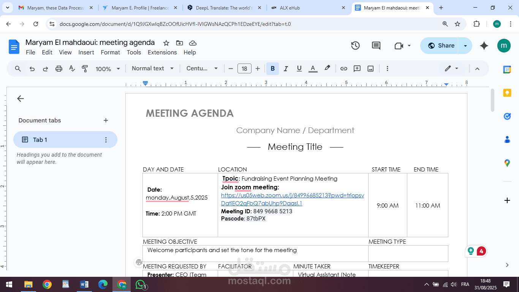
Task: Select Tab 1 in the sidebar
Action: [x=65, y=140]
